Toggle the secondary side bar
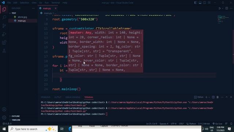Viewport: 234px width, 132px height. point(204,3)
